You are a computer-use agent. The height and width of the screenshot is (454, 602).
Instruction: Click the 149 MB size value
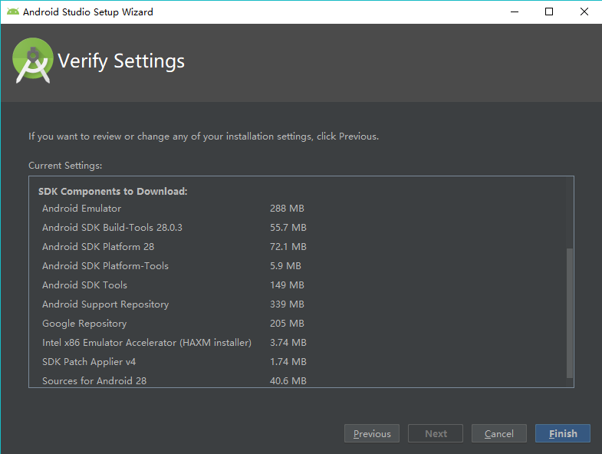point(287,285)
